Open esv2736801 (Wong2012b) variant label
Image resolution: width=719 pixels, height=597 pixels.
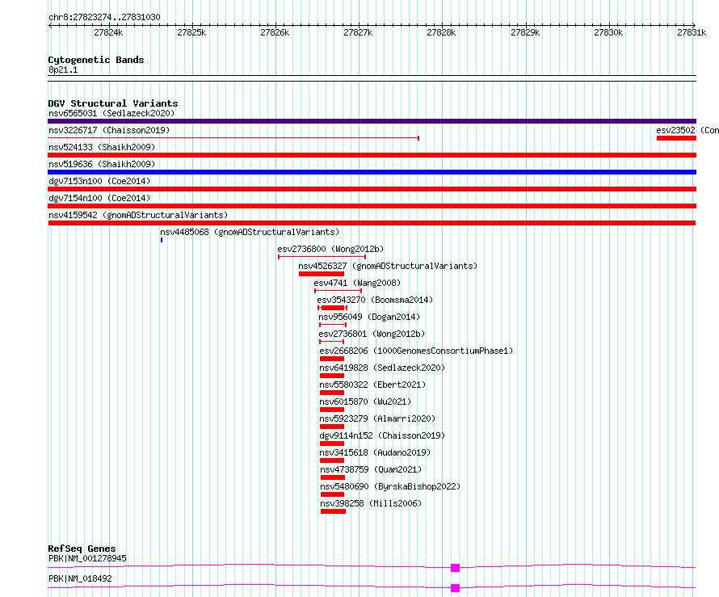pyautogui.click(x=372, y=334)
